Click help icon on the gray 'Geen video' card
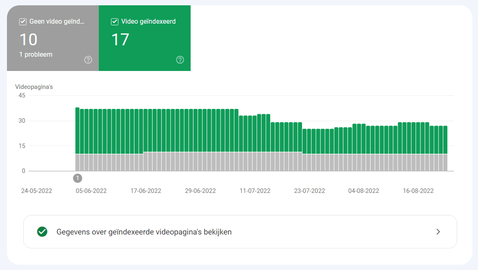The width and height of the screenshot is (478, 270). (88, 60)
